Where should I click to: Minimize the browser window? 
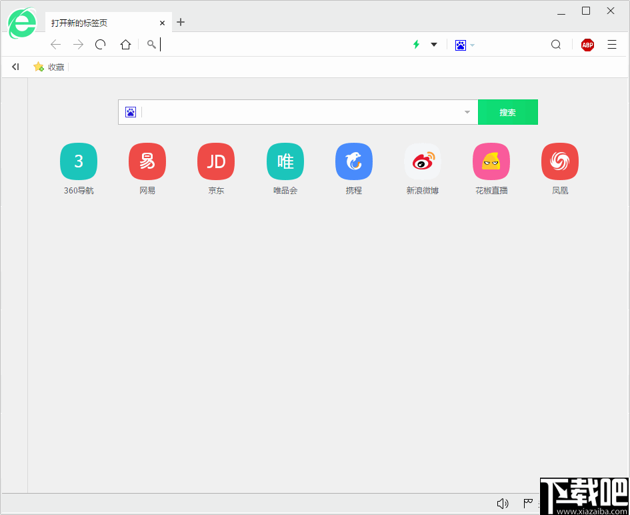561,13
